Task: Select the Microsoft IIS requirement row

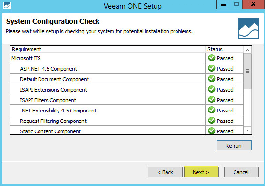Action: point(127,58)
